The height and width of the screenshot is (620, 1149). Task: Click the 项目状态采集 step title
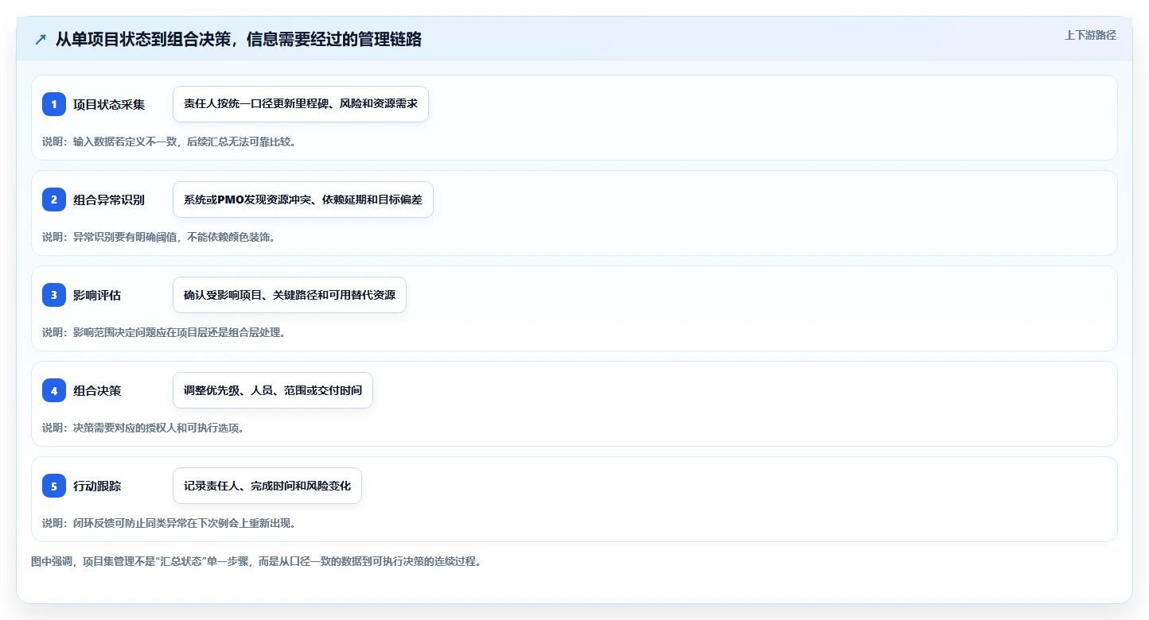tap(109, 104)
